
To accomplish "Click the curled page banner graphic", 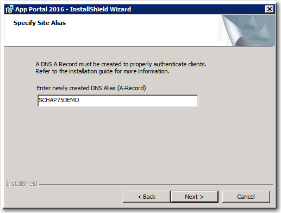I will pos(247,30).
